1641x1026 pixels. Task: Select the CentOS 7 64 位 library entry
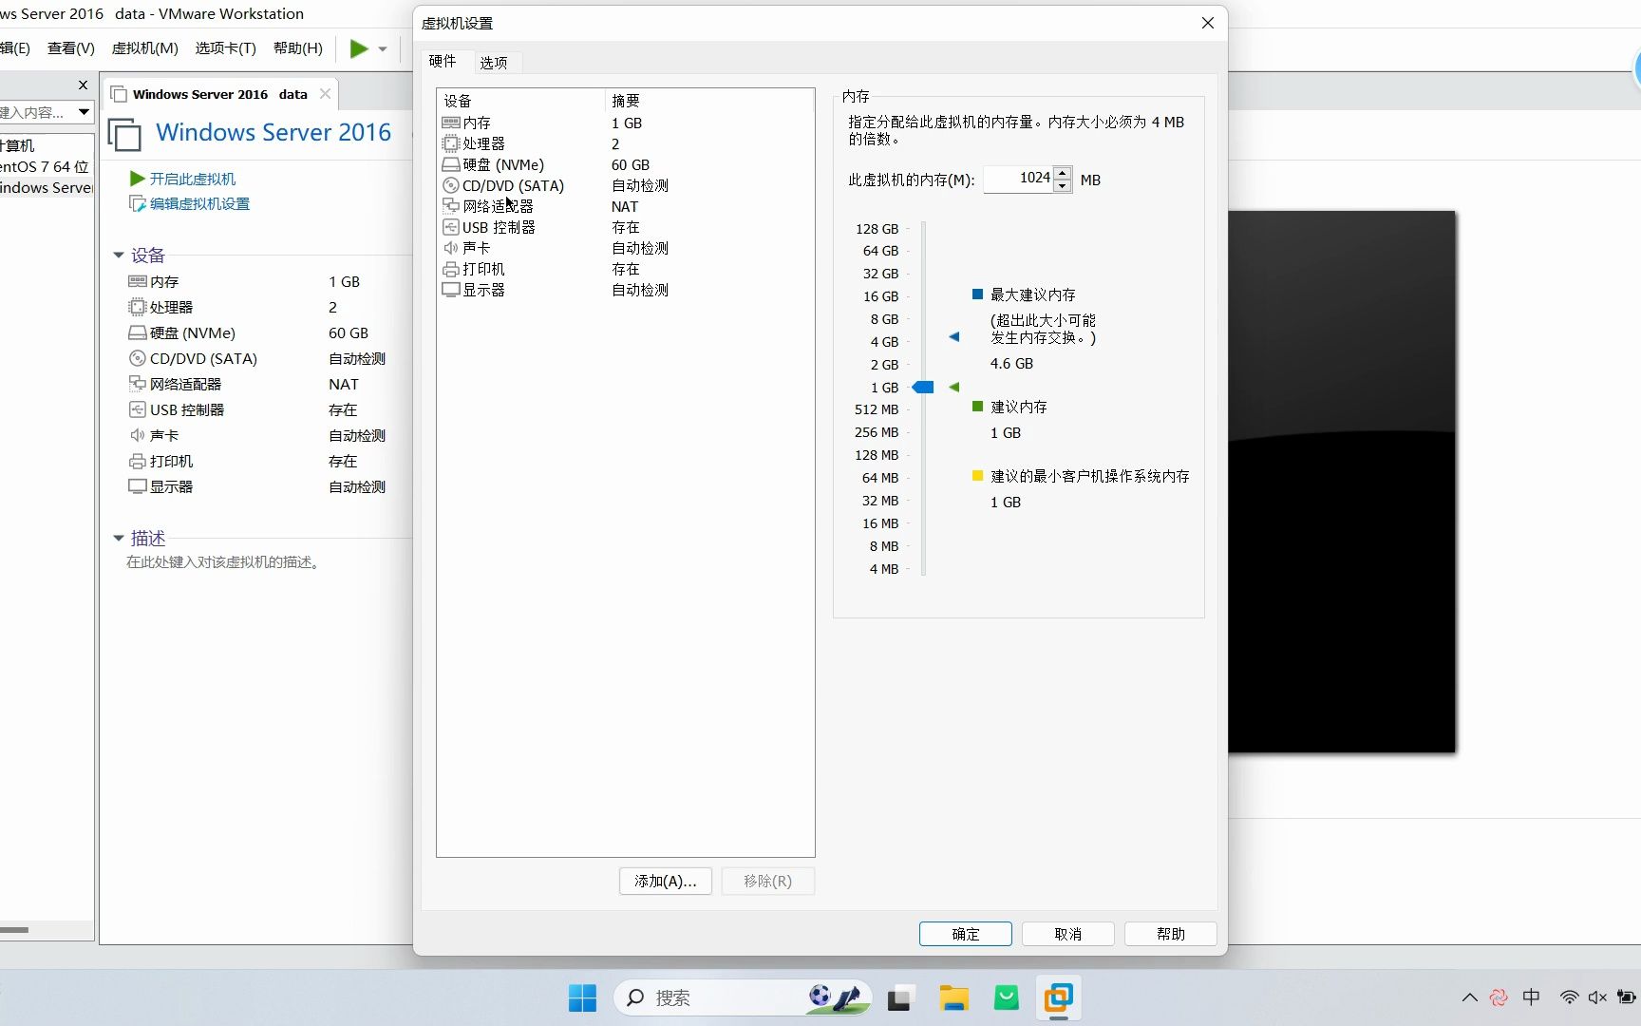pos(45,166)
